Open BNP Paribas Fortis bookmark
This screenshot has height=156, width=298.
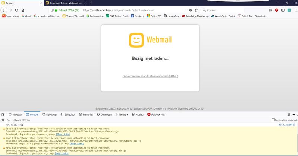point(117,16)
